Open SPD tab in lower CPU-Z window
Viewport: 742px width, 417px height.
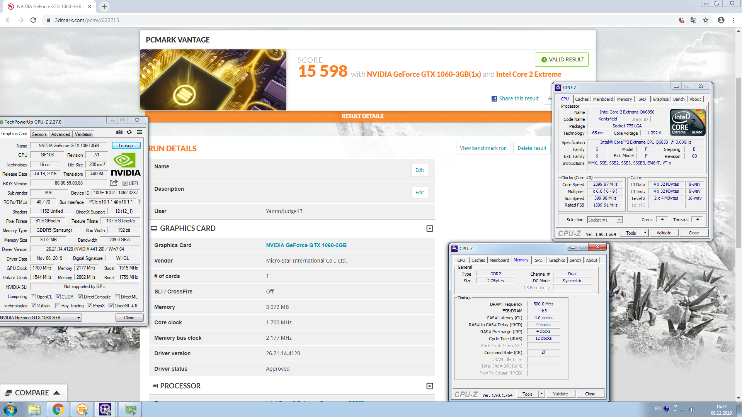pos(538,260)
